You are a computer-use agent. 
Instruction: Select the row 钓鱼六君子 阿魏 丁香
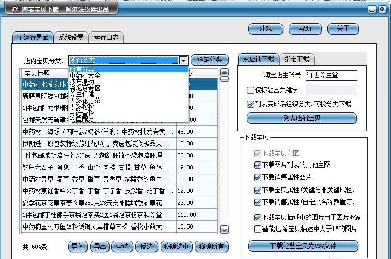pos(119,167)
